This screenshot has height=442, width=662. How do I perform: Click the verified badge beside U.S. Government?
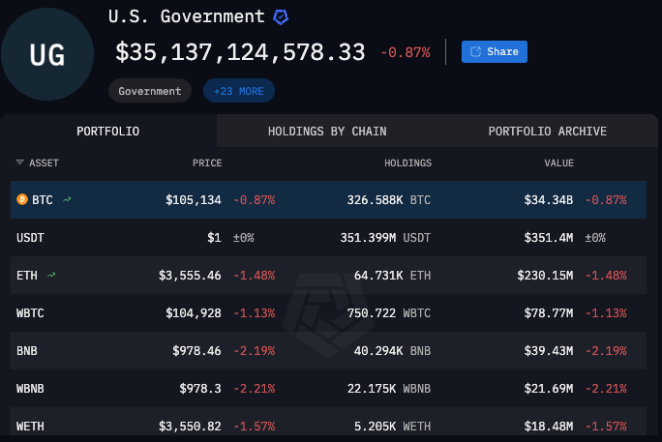click(x=281, y=17)
